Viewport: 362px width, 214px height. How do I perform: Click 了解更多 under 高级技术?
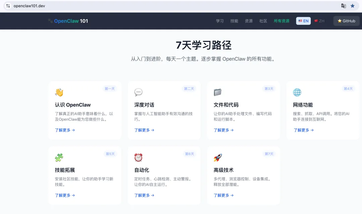(x=224, y=195)
